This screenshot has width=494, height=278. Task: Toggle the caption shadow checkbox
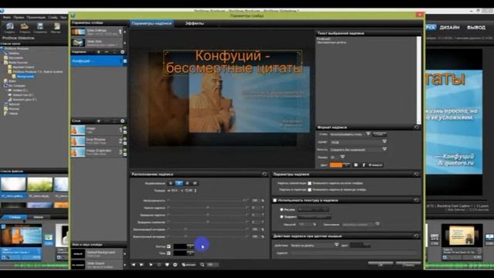point(169,253)
